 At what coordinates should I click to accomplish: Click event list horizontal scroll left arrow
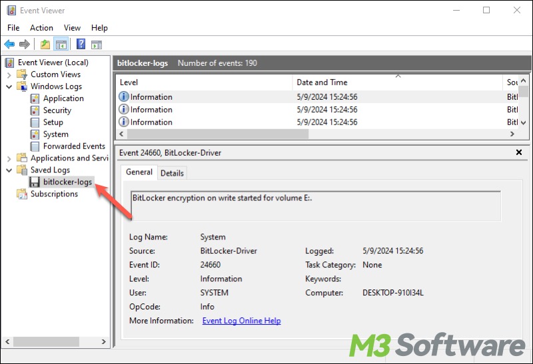121,134
